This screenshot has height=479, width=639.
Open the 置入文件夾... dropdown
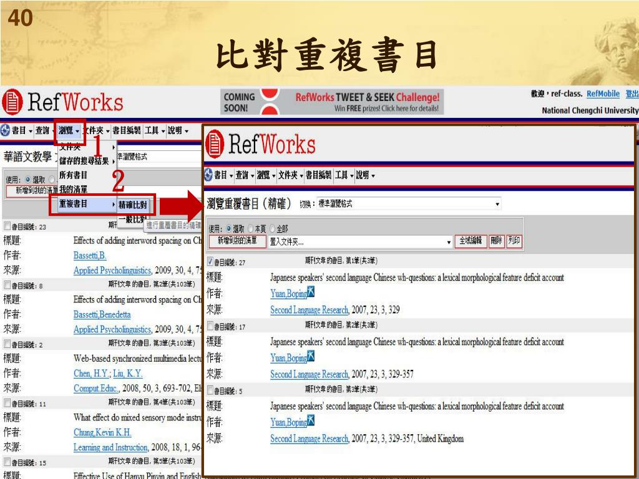tap(360, 241)
